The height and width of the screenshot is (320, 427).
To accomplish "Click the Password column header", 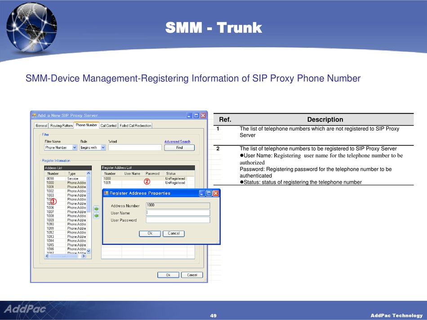I will click(153, 173).
